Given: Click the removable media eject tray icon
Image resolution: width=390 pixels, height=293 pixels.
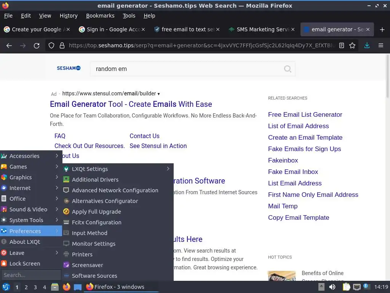Looking at the screenshot, I should [321, 287].
